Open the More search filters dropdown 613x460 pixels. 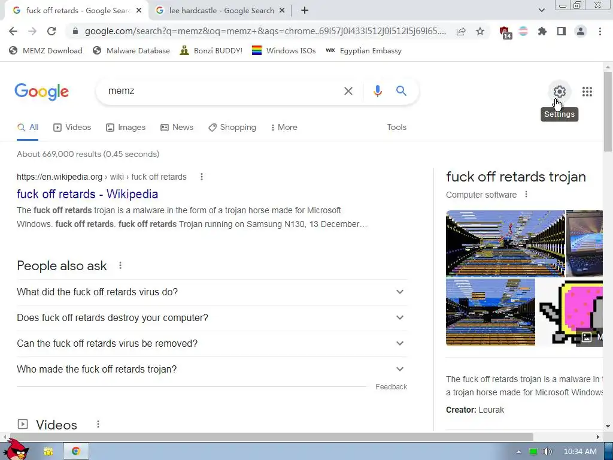point(284,127)
